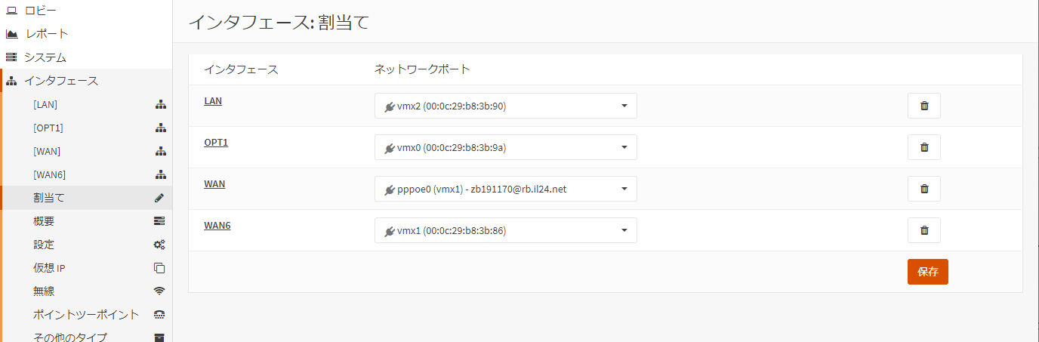Click the sitemap icon next to [LAN]
Viewport: 1039px width, 342px height.
(x=160, y=105)
